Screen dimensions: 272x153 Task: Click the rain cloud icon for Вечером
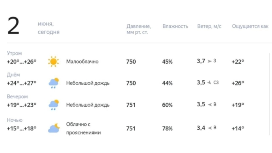click(x=54, y=105)
